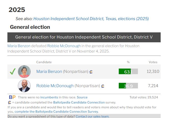177x118 pixels.
Task: Open Maria Benzon's portrait photo
Action: [x=24, y=72]
